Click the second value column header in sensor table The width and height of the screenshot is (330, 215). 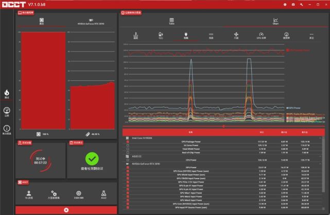(x=262, y=132)
